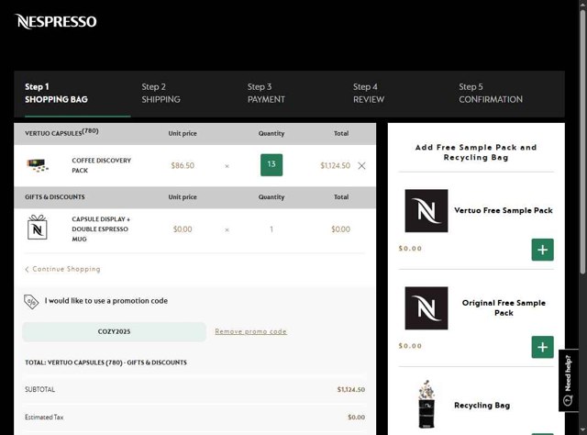Open the Need help side tab
Viewport: 587px width, 435px height.
(x=569, y=380)
